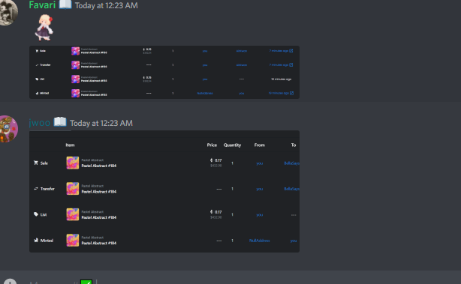Click the Price column header

pos(212,145)
